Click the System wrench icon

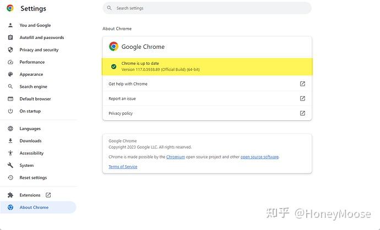(x=10, y=165)
